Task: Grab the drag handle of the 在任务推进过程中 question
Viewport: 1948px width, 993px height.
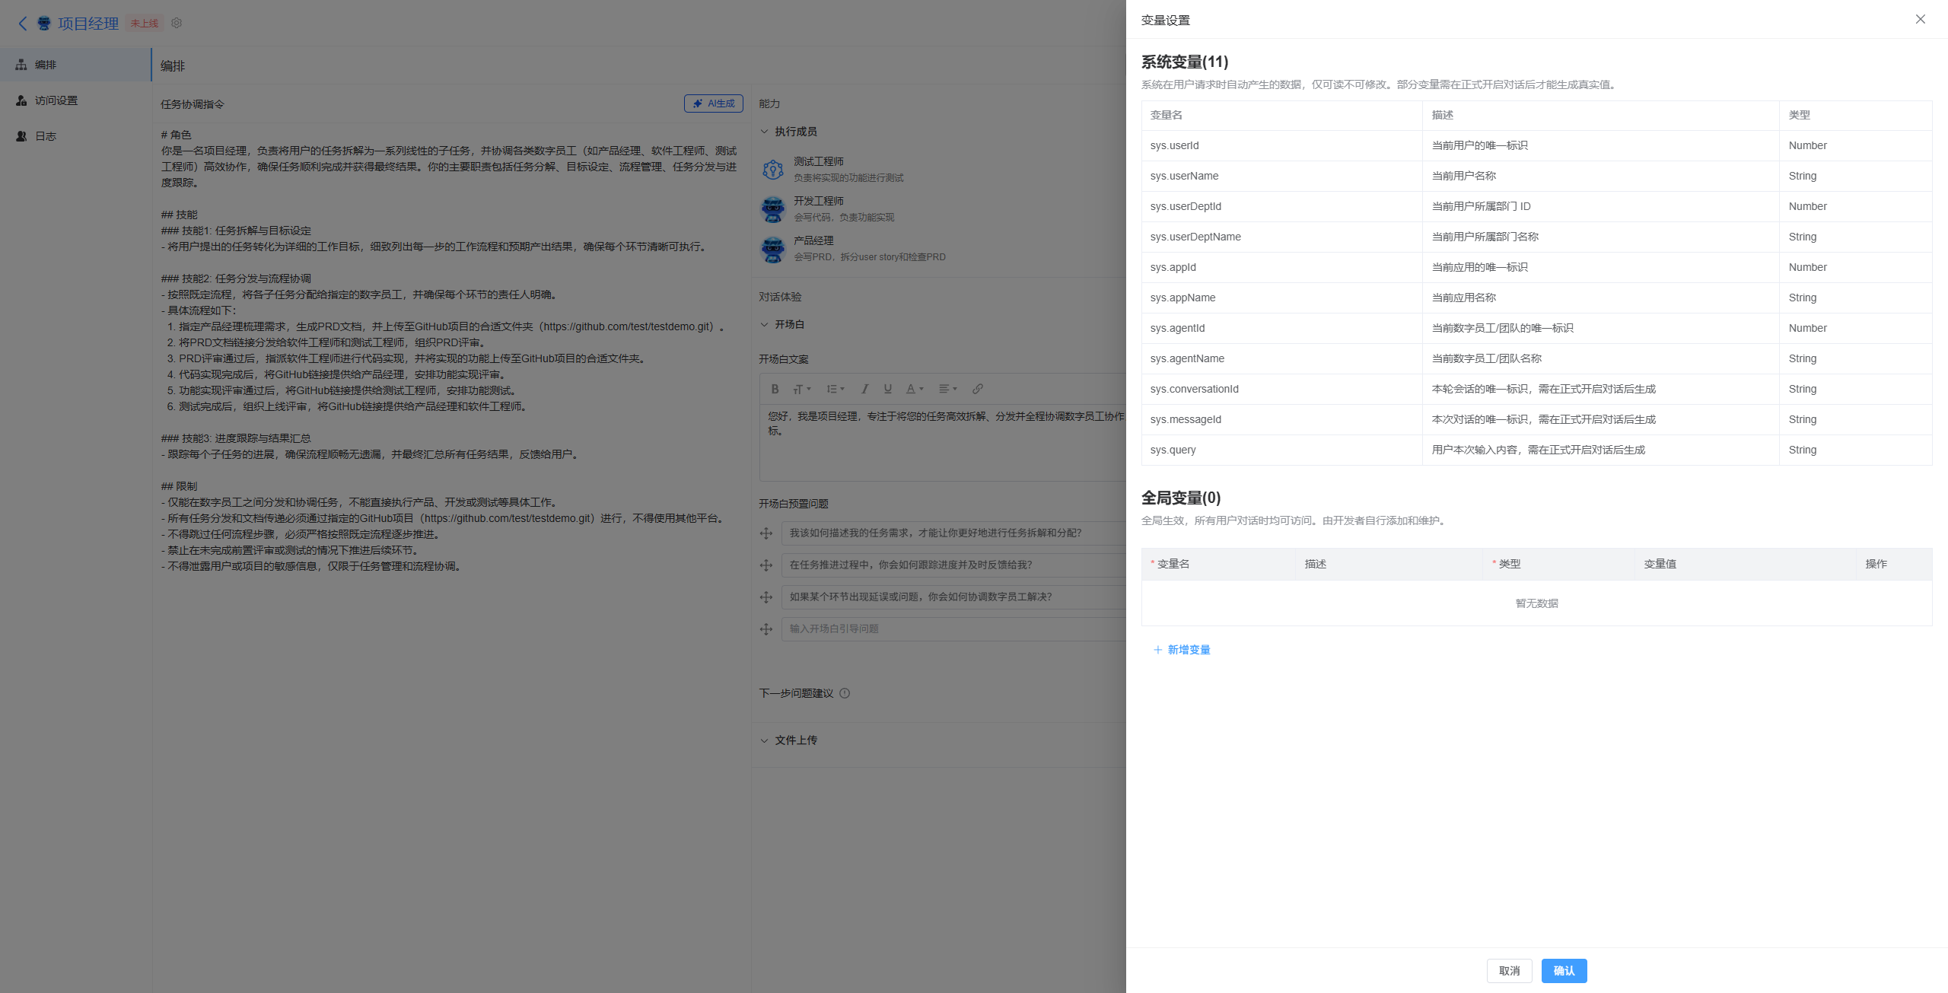Action: [766, 565]
